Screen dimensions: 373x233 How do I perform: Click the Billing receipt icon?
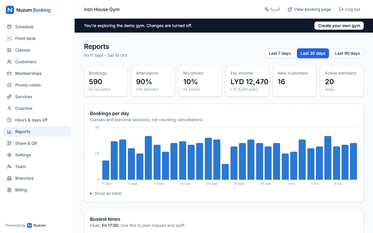click(x=9, y=190)
